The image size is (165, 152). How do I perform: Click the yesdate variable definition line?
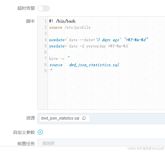tap(89, 46)
